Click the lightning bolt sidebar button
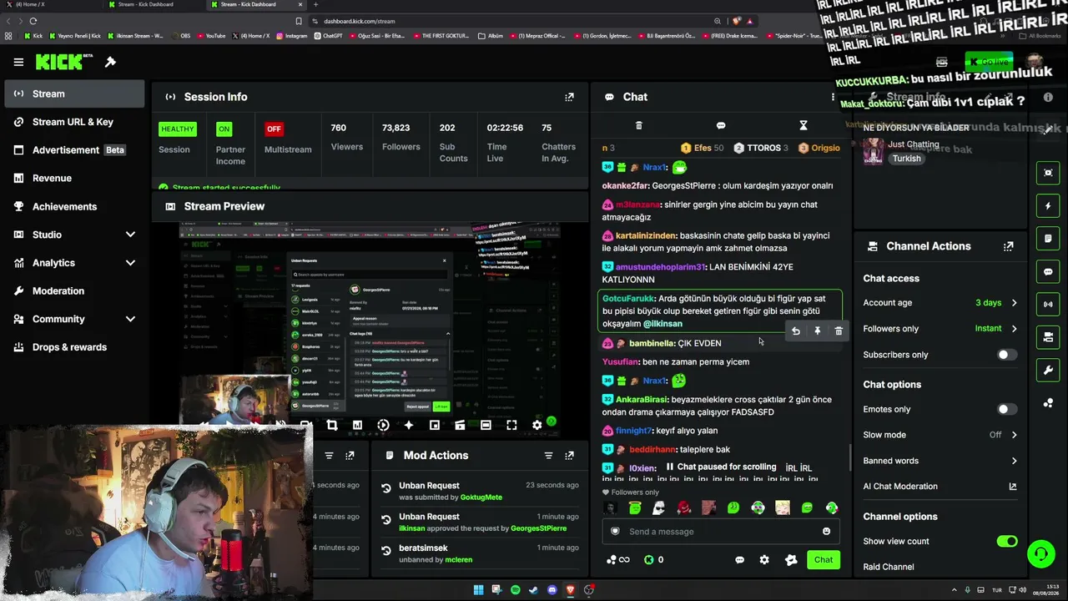Screen dimensions: 1068x601 point(1049,206)
